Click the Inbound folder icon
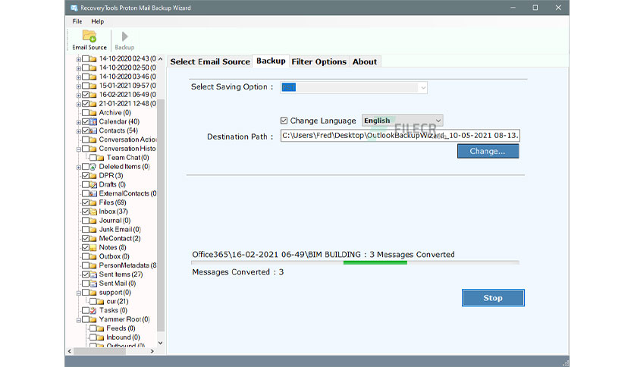This screenshot has height=367, width=634. (101, 337)
